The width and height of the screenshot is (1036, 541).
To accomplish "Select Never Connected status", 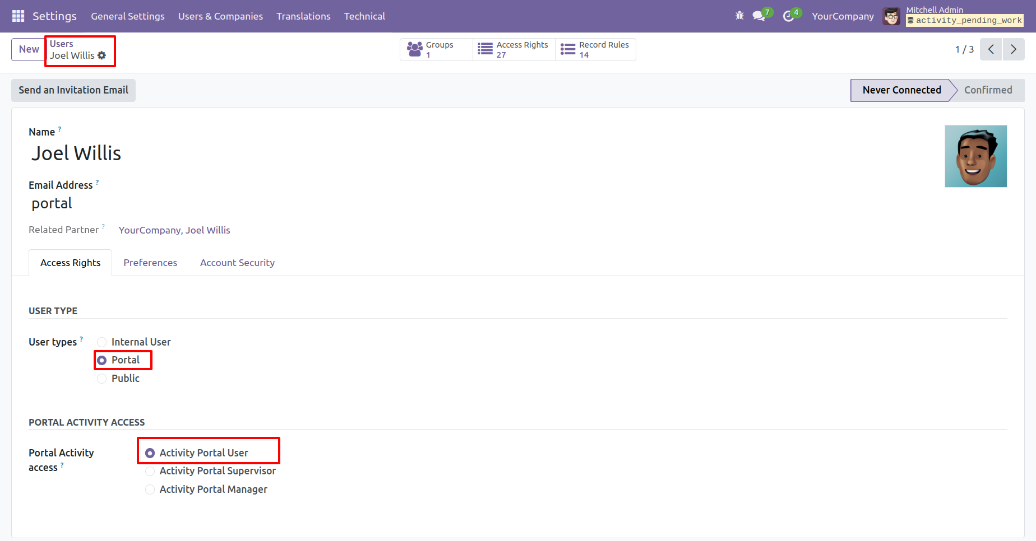I will click(x=901, y=90).
